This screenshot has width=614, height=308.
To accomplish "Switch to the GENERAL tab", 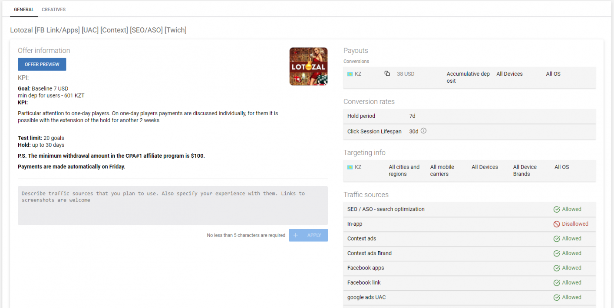I will click(x=24, y=10).
